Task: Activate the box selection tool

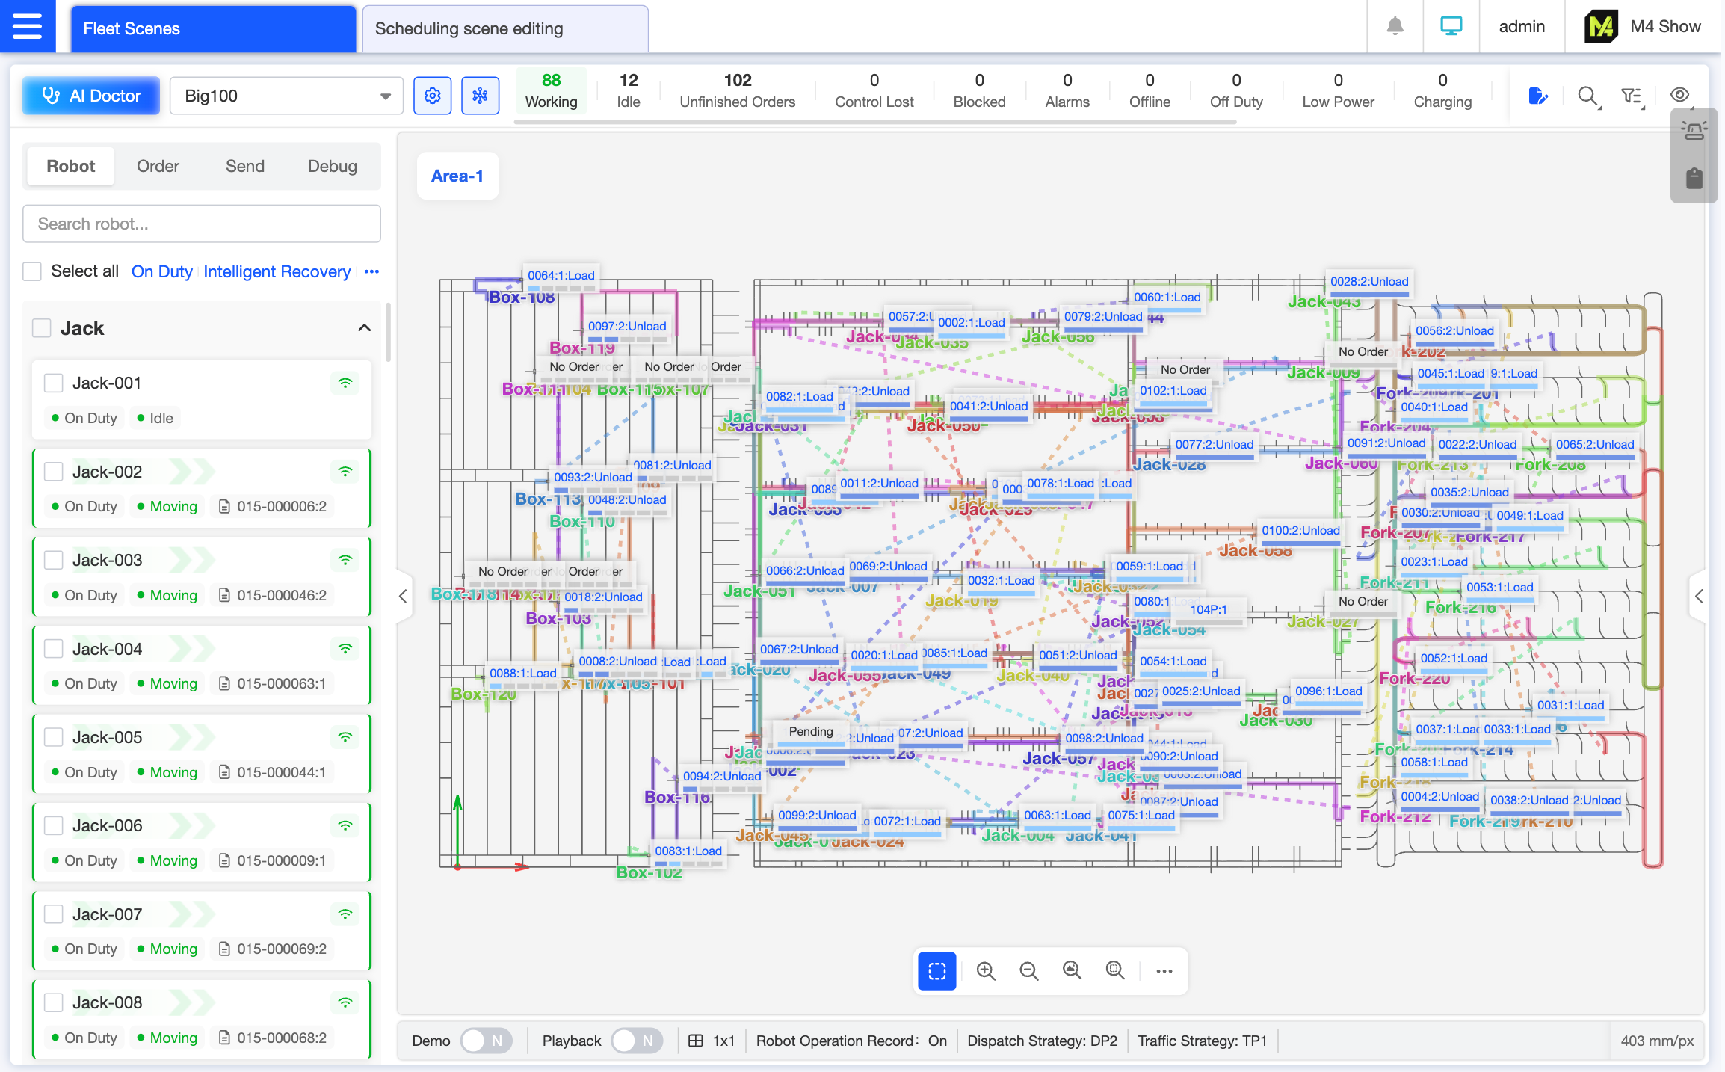Action: pyautogui.click(x=936, y=971)
